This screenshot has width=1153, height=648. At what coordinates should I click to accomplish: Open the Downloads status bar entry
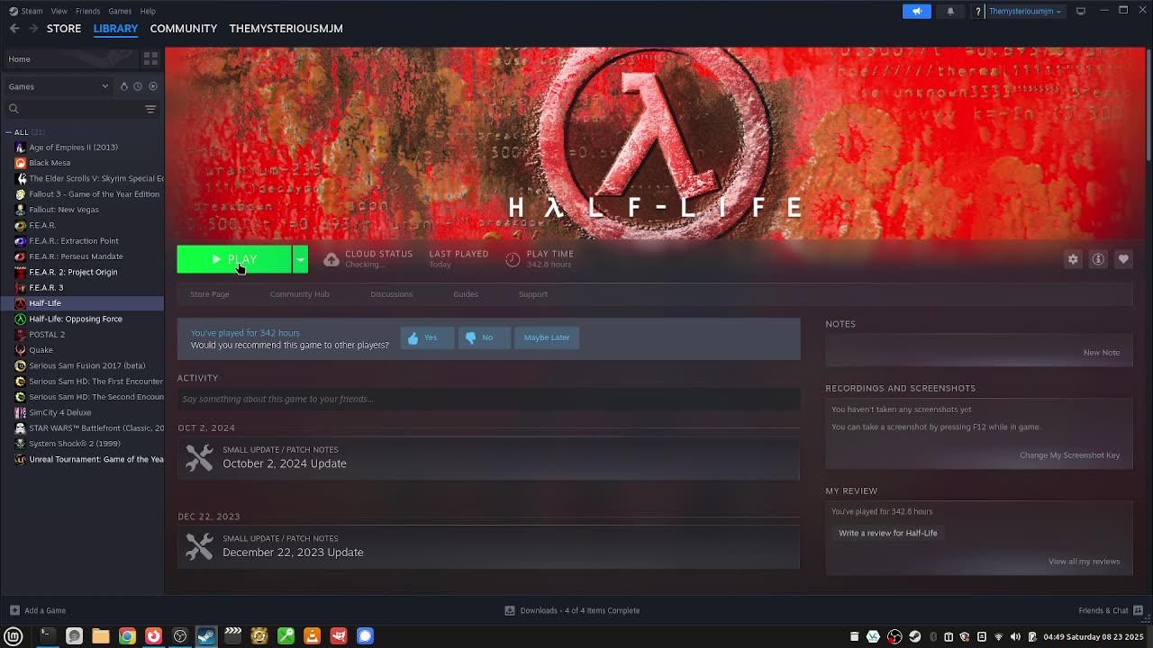[x=572, y=610]
